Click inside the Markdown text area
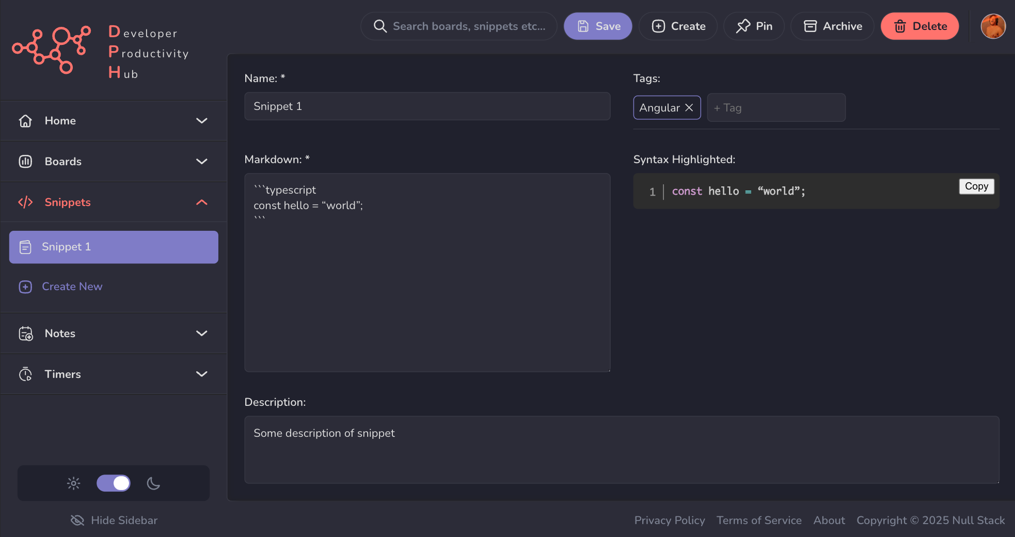Image resolution: width=1015 pixels, height=537 pixels. click(427, 273)
